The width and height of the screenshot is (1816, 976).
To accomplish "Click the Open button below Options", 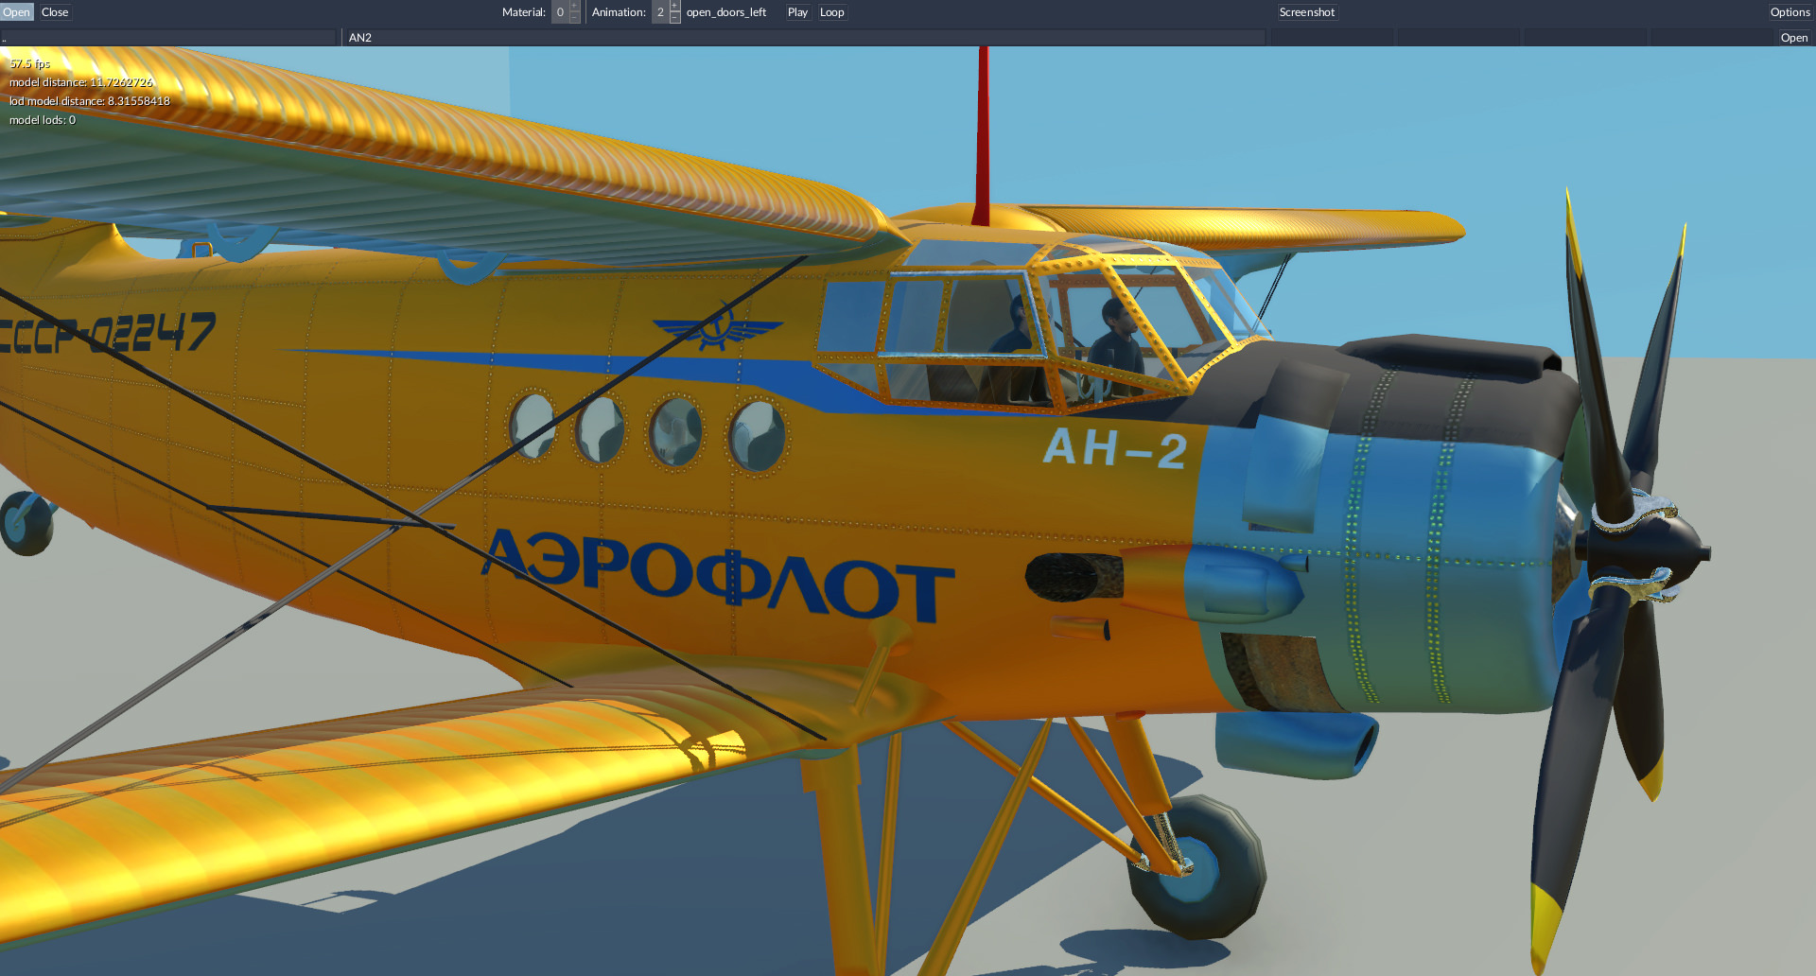I will point(1793,38).
